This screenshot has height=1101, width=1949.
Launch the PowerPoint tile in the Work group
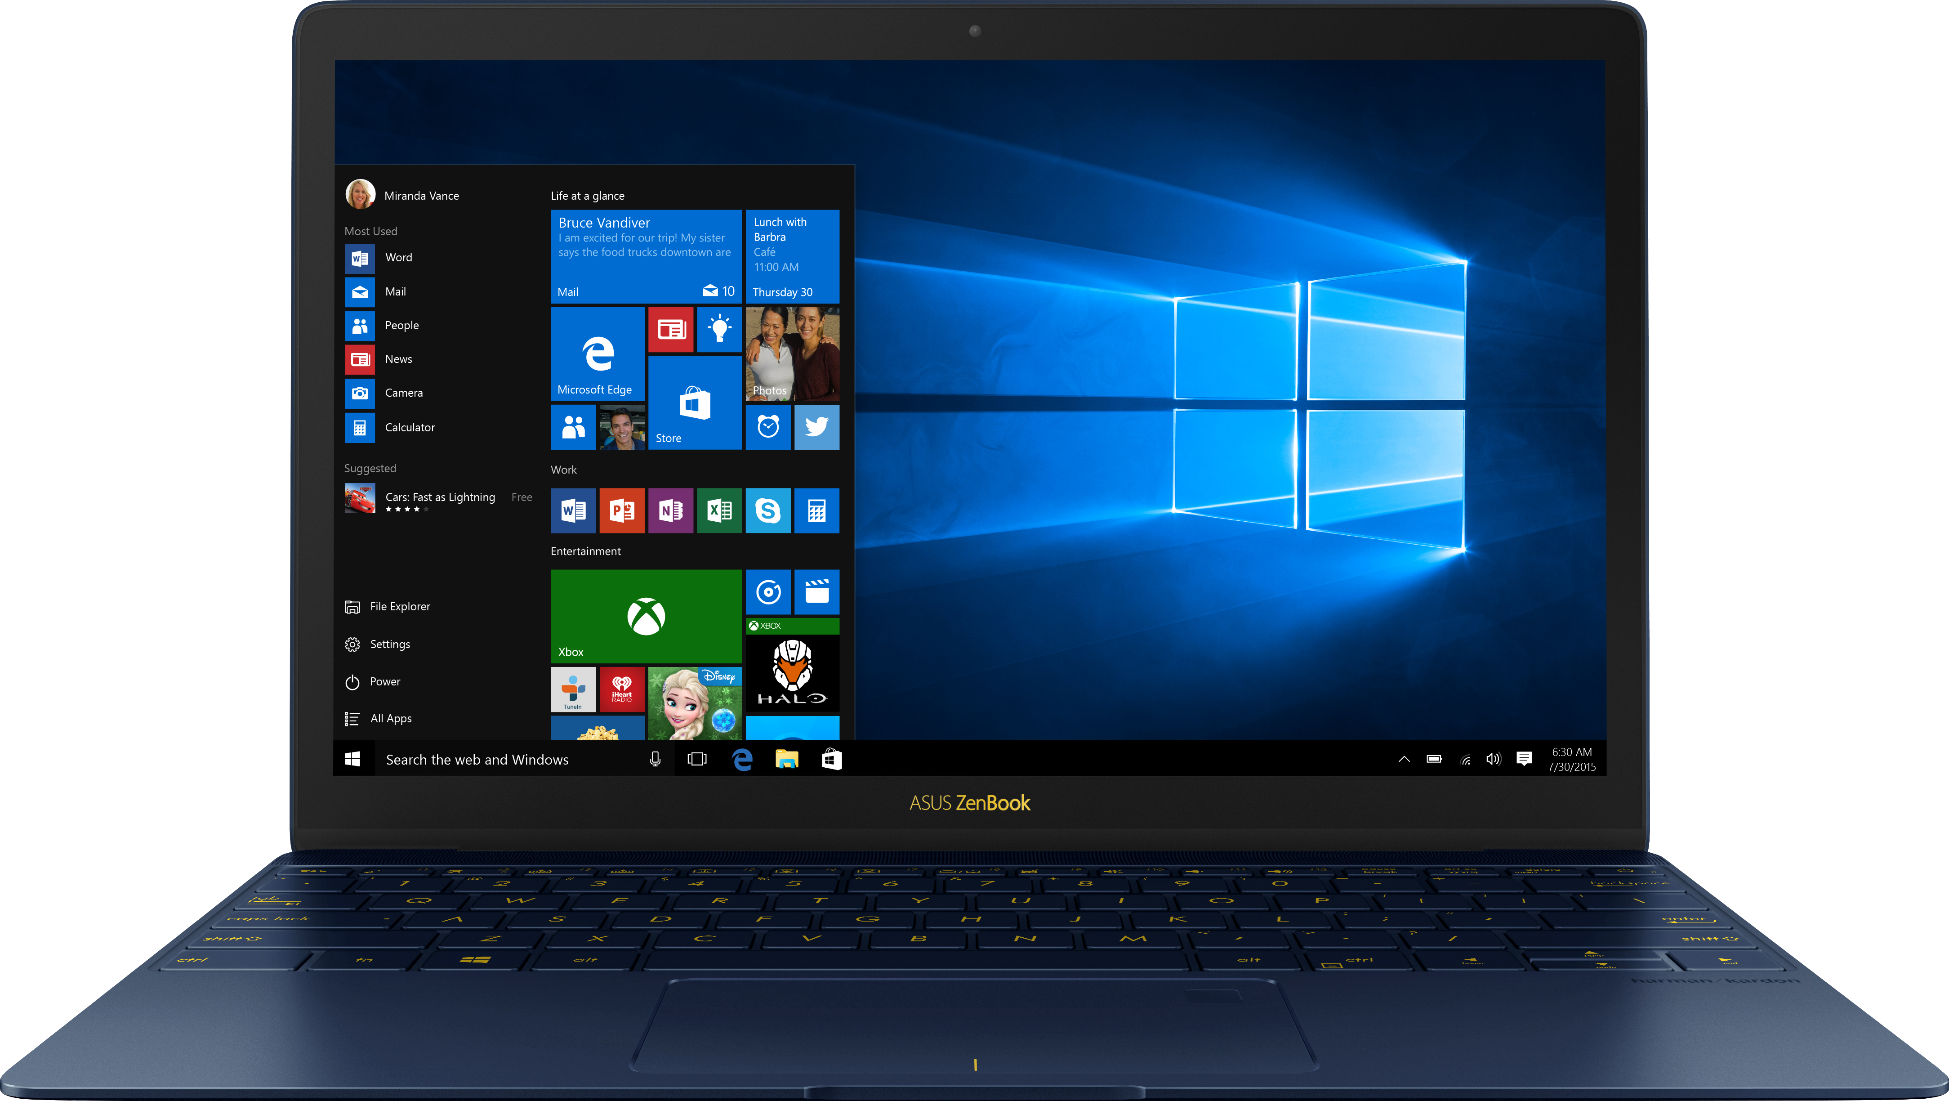[x=622, y=510]
